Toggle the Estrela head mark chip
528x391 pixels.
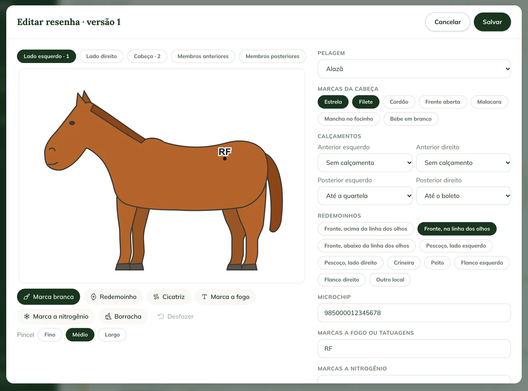[x=333, y=102]
